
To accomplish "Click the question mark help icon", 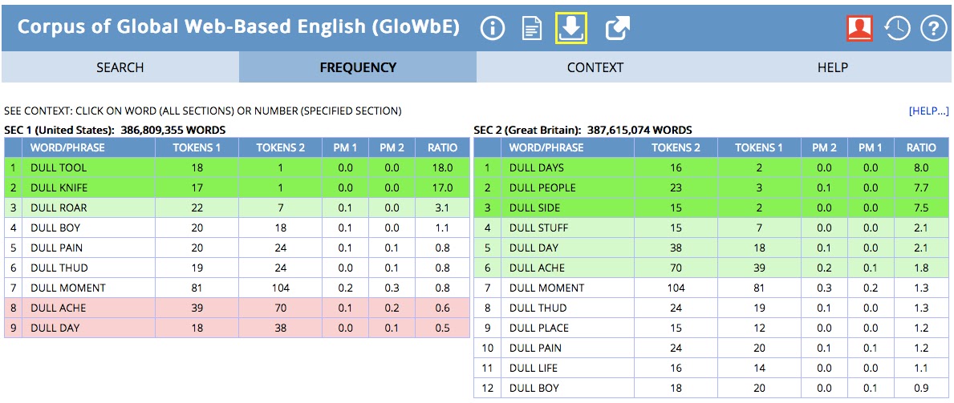I will click(933, 30).
